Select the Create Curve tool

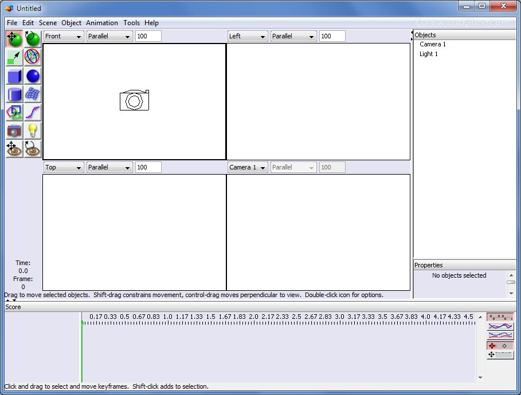point(32,112)
